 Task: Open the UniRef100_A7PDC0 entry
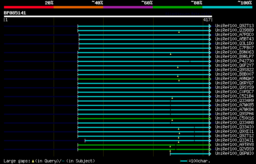click(x=234, y=34)
